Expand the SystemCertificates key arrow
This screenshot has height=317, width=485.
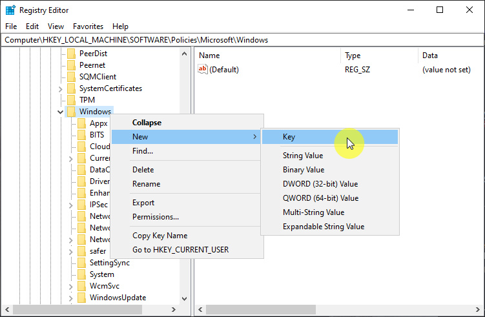(x=61, y=88)
